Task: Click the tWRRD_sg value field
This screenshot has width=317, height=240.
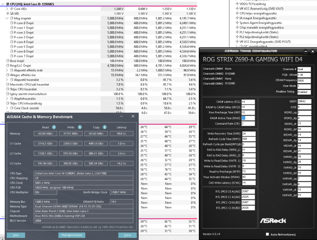Action: pos(304,156)
